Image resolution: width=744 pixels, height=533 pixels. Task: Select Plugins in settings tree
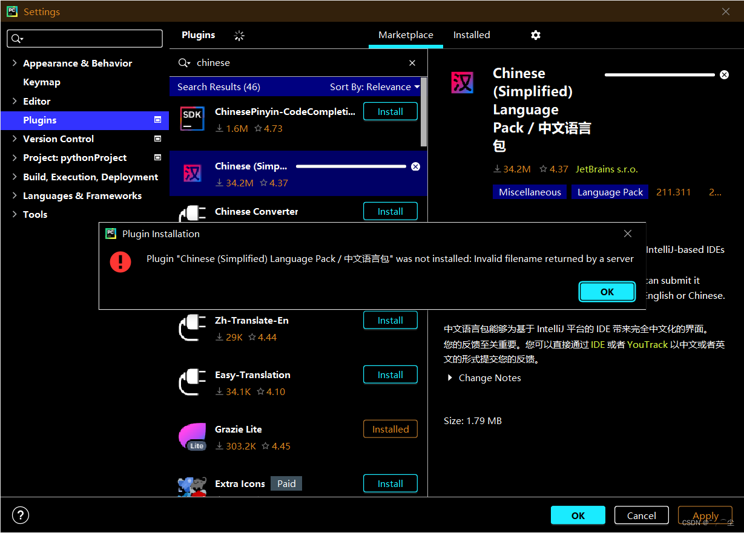pos(85,120)
